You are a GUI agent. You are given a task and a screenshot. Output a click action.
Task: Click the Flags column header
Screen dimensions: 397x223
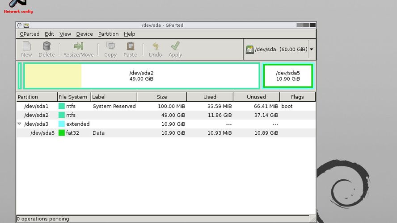297,97
